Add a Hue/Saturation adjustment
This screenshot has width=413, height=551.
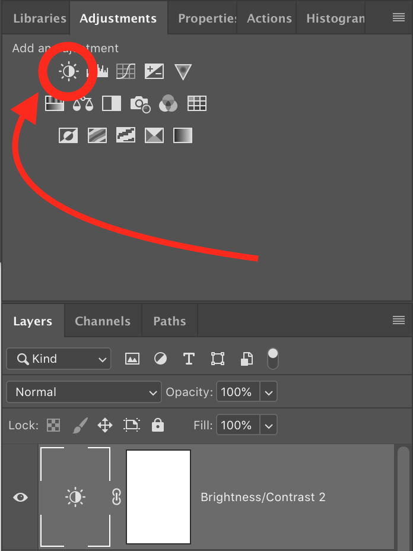click(x=55, y=104)
